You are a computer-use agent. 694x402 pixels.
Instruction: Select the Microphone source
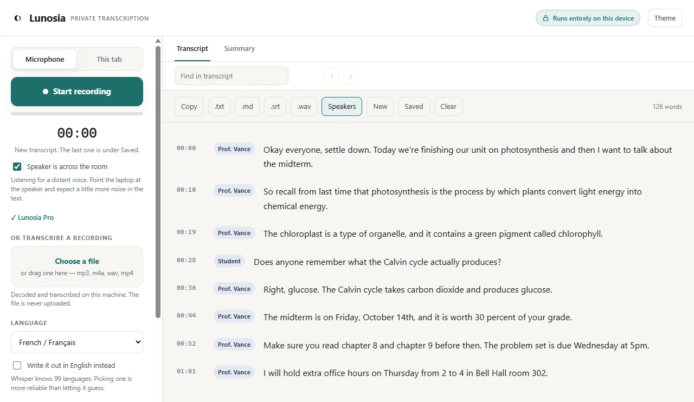(45, 59)
